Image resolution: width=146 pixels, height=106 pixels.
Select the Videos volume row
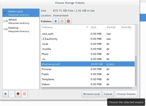88,84
